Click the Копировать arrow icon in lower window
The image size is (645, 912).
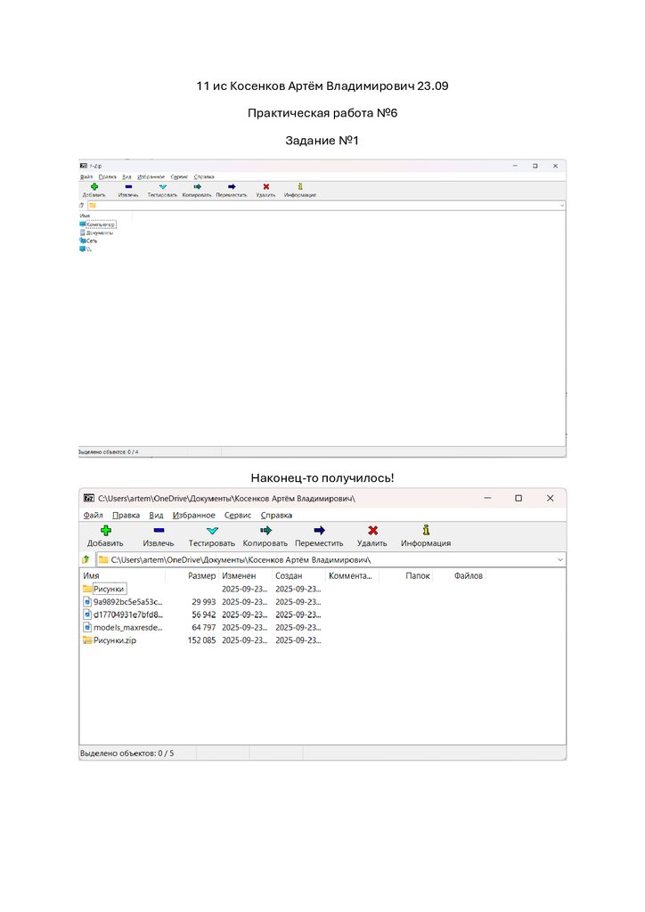(265, 531)
